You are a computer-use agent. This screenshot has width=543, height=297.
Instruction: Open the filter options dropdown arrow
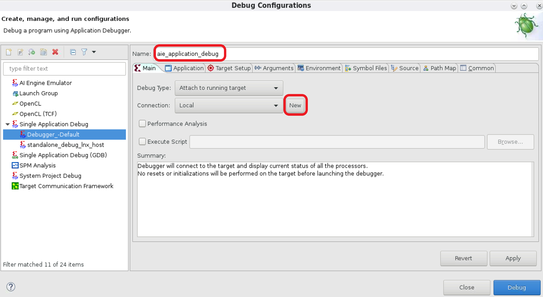tap(94, 52)
